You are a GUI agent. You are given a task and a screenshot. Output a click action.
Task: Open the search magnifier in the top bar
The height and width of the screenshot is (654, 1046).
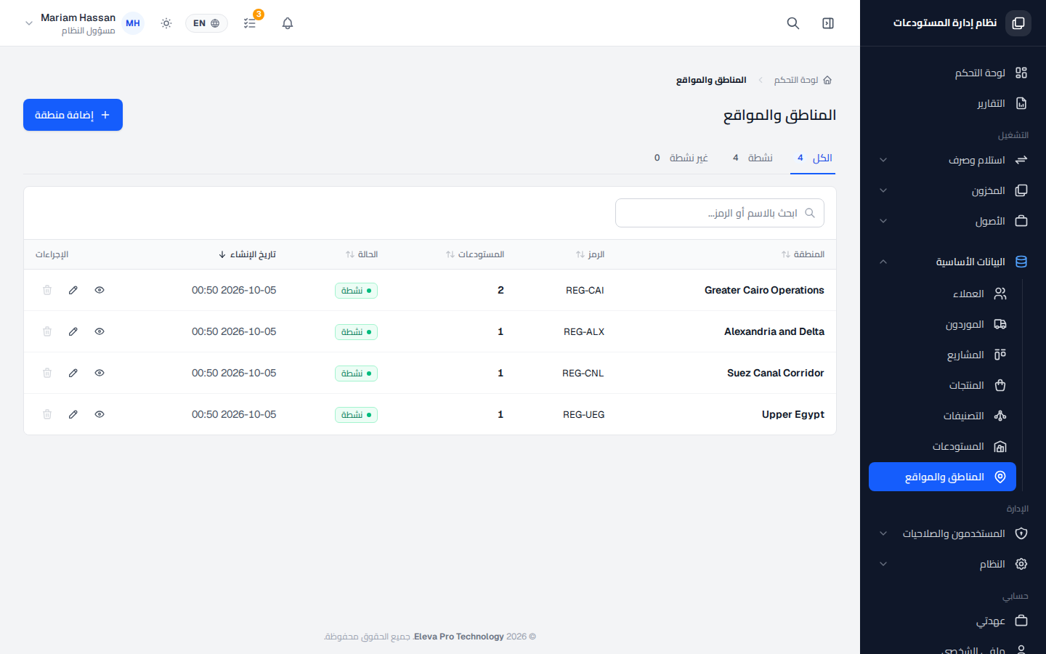(x=793, y=23)
